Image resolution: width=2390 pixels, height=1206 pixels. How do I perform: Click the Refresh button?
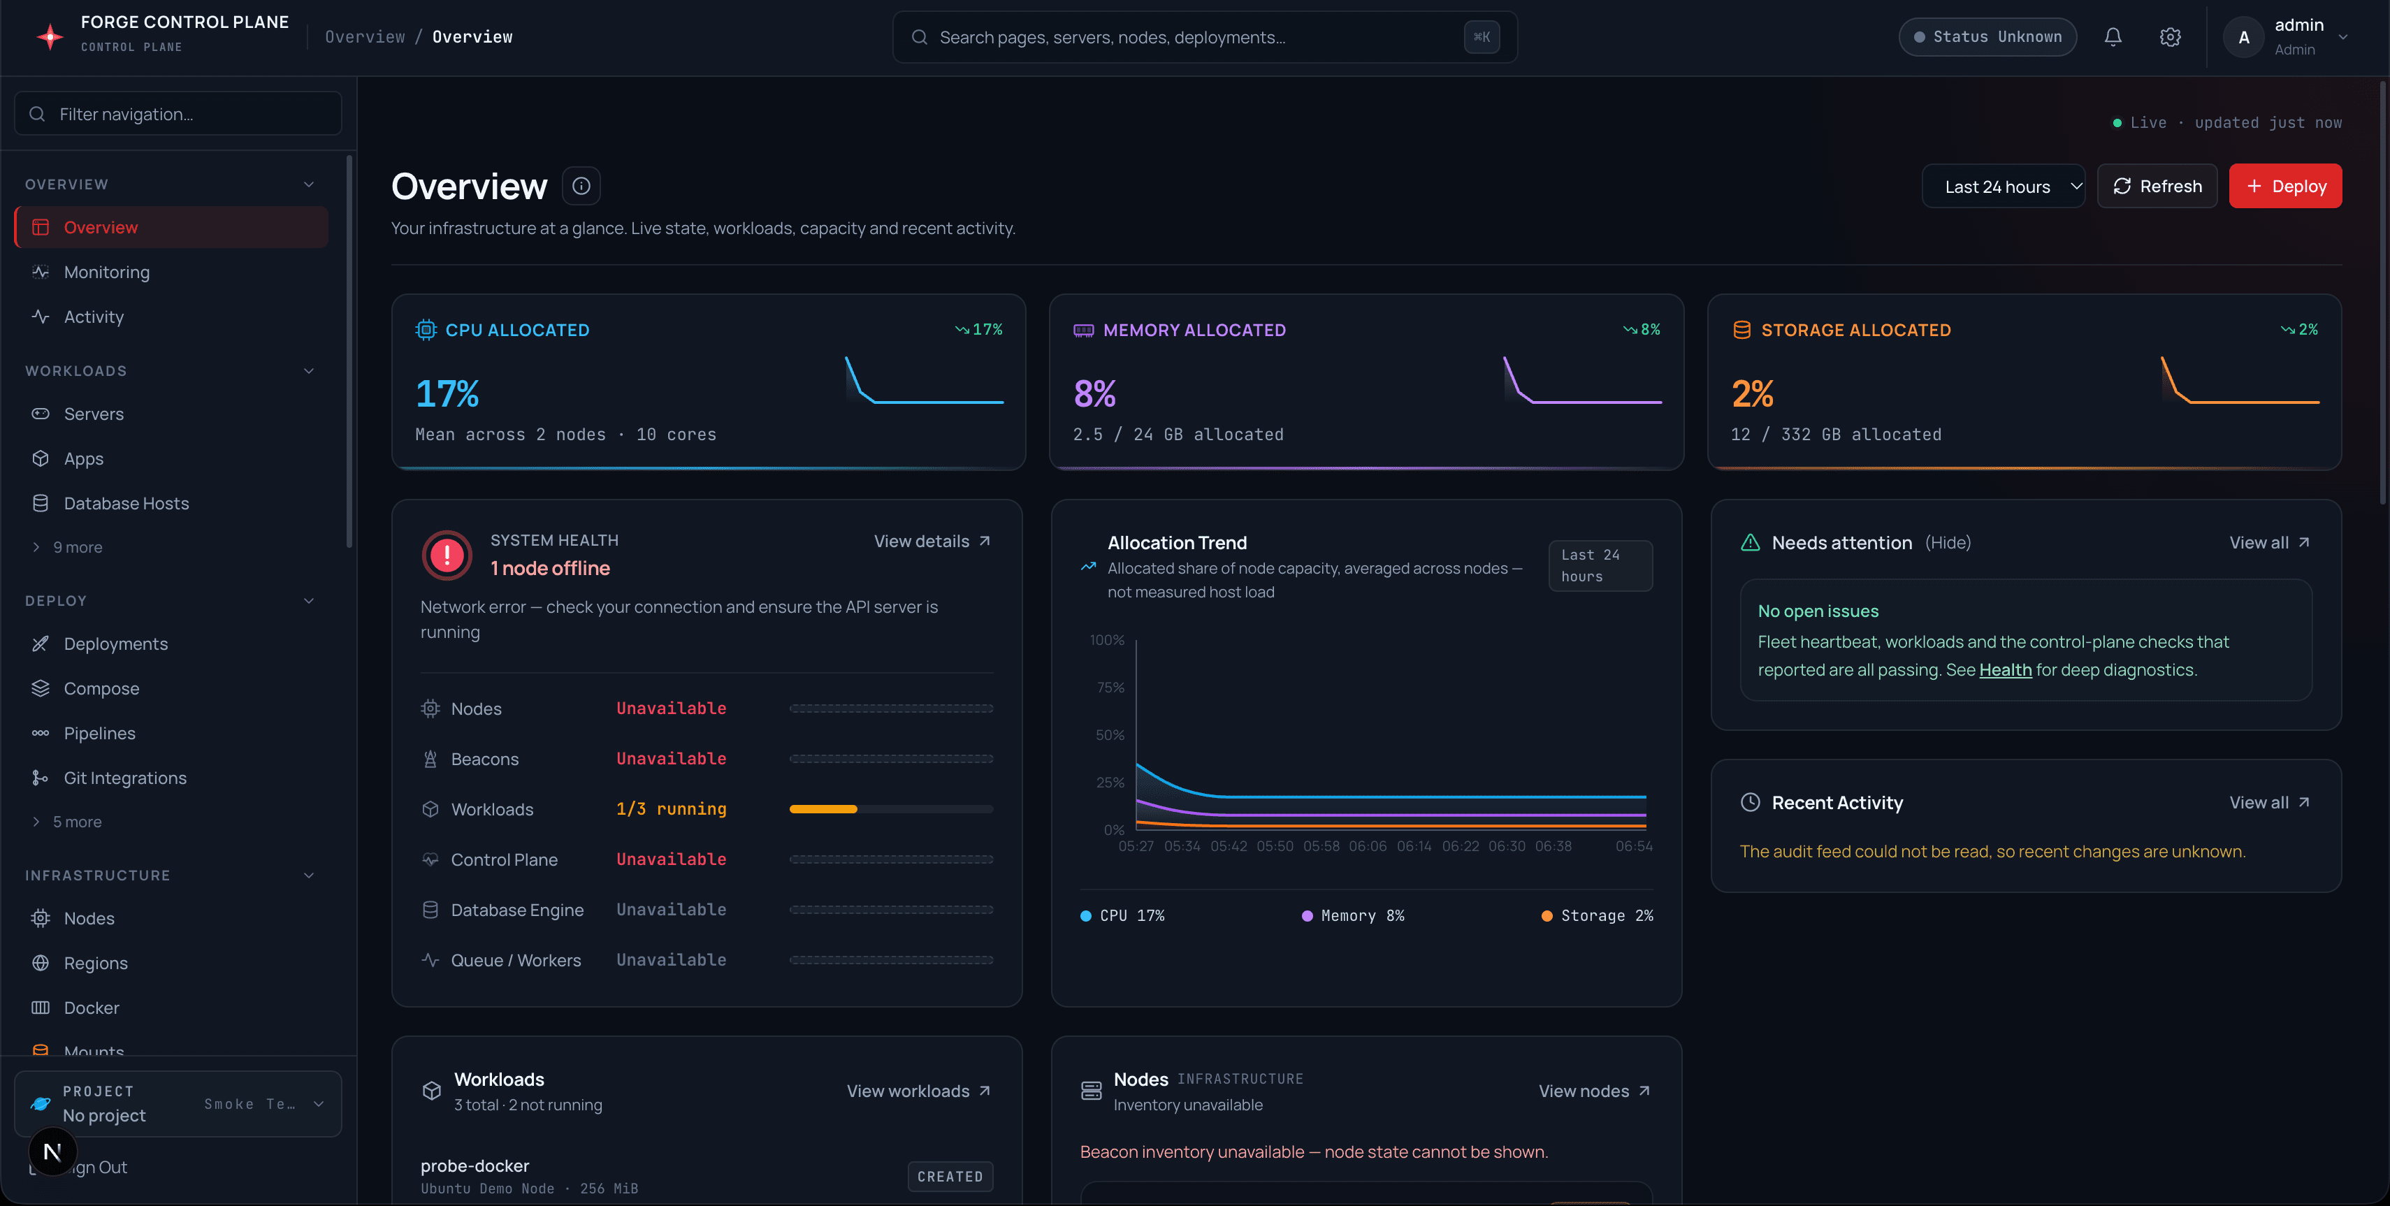point(2157,187)
